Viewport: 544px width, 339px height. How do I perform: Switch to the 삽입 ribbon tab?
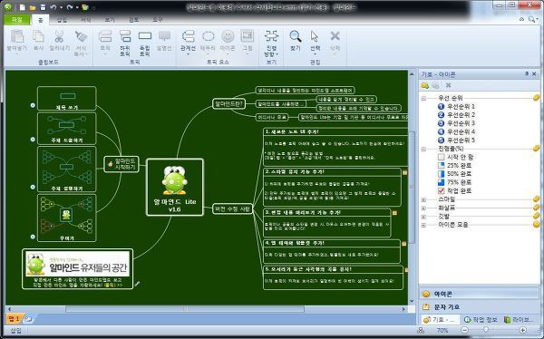(62, 20)
